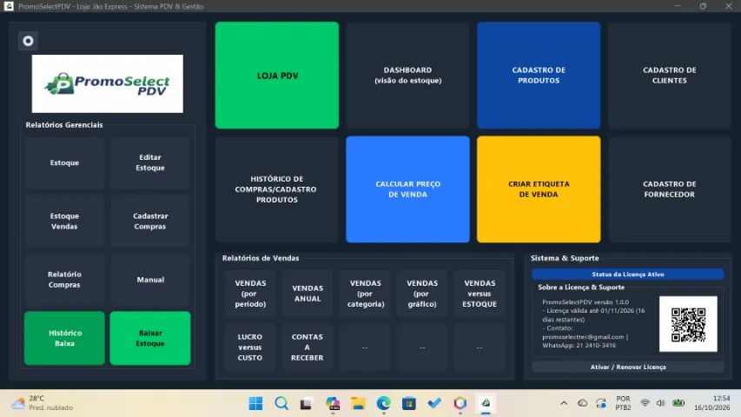Click the license QR code image
The height and width of the screenshot is (417, 741).
[688, 324]
